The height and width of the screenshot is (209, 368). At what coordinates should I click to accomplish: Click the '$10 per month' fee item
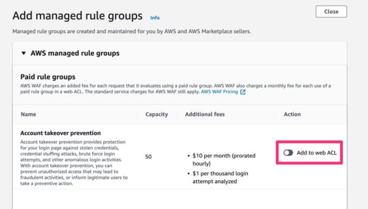[x=221, y=159]
